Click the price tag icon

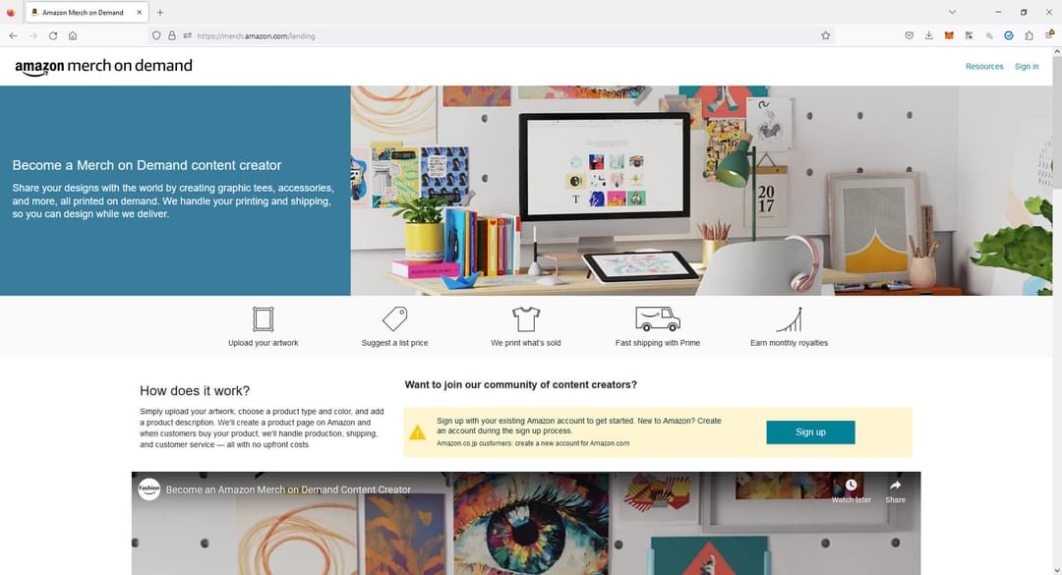click(x=394, y=319)
